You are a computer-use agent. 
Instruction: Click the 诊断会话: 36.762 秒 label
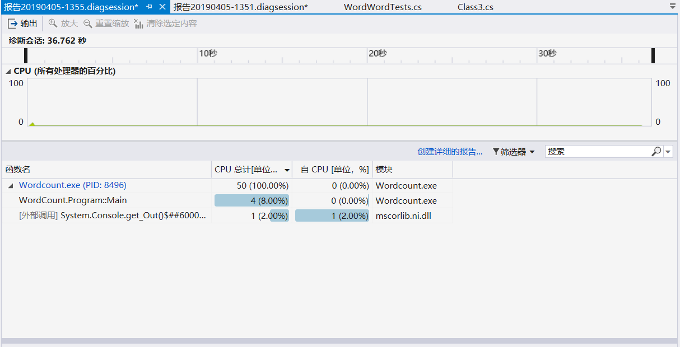click(48, 40)
